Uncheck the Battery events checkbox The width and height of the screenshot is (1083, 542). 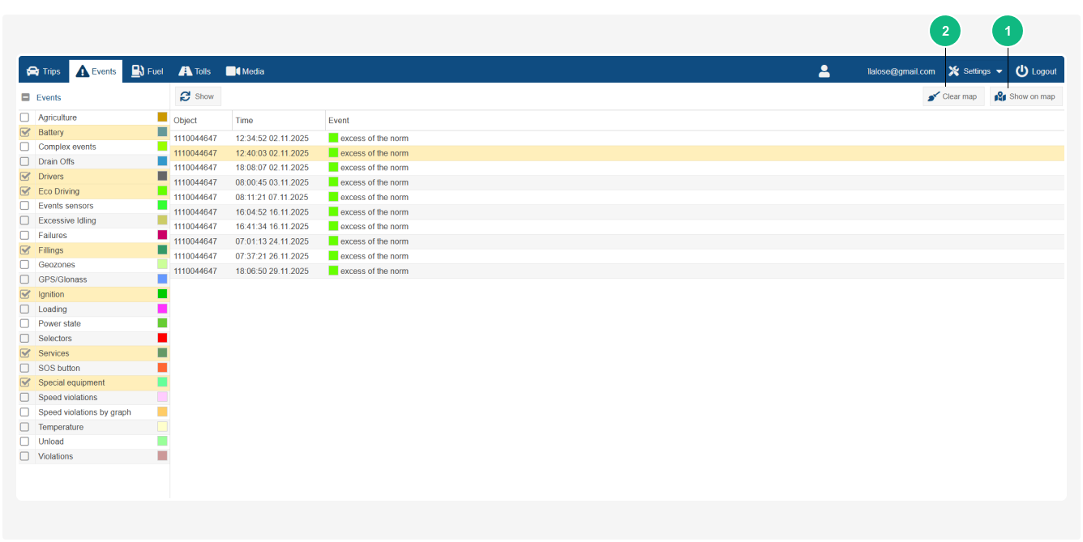click(x=24, y=132)
